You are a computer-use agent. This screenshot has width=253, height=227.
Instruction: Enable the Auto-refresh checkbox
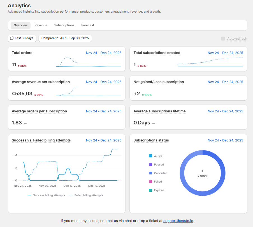tap(223, 39)
